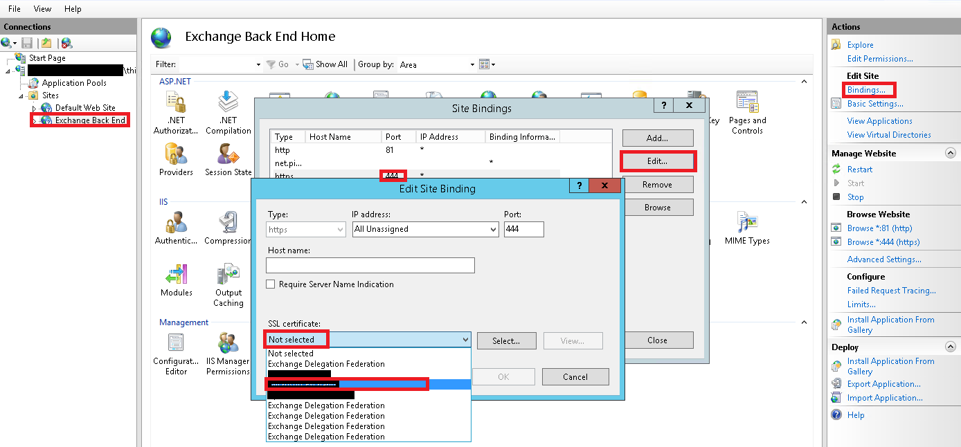
Task: Click the Browse button in Site Bindings
Action: tap(657, 208)
